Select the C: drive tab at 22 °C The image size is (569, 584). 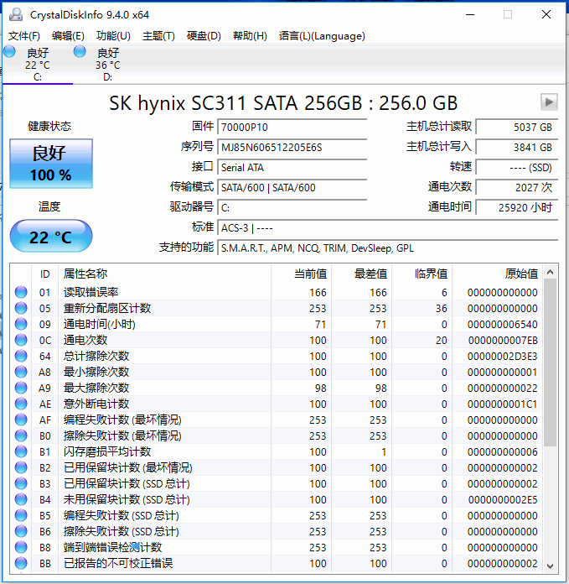[x=37, y=64]
